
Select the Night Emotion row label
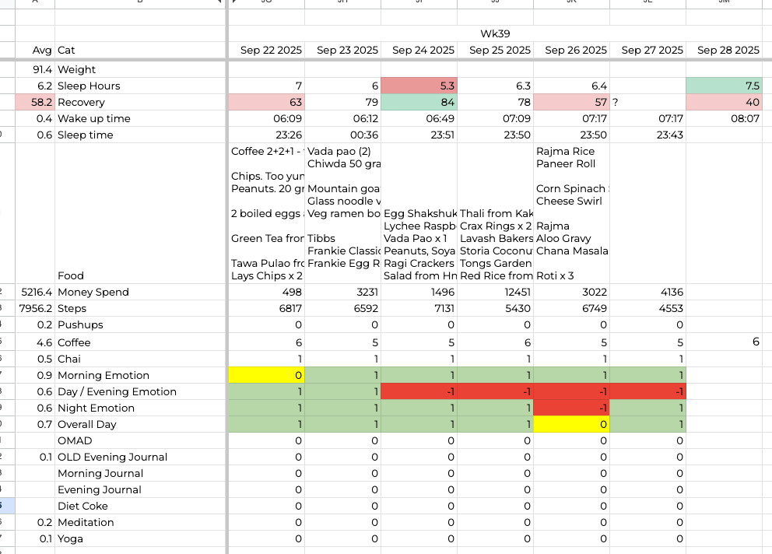(x=140, y=408)
